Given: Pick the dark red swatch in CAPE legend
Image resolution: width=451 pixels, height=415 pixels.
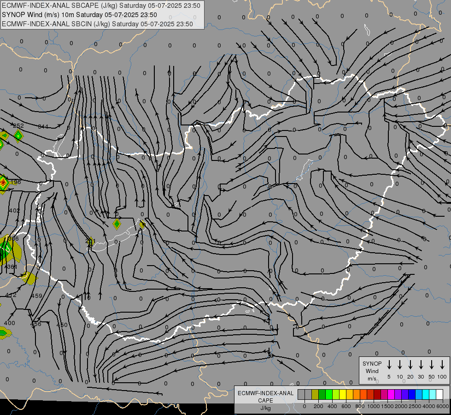Looking at the screenshot, I should (377, 394).
